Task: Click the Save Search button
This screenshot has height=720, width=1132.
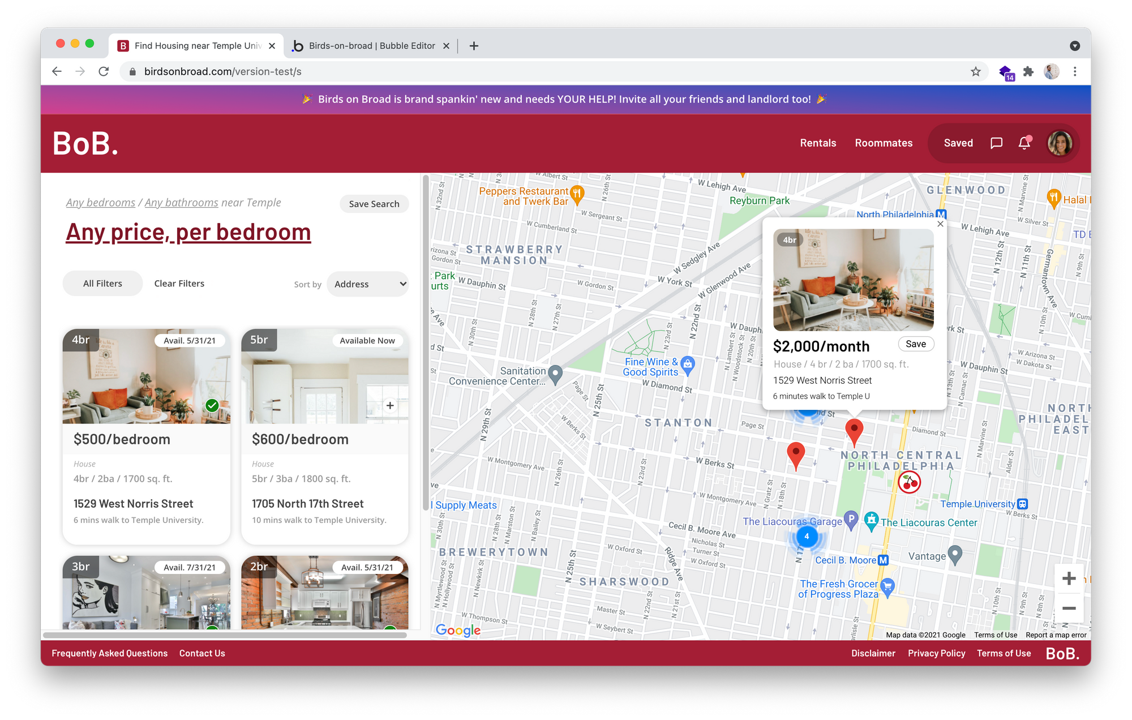Action: coord(374,204)
